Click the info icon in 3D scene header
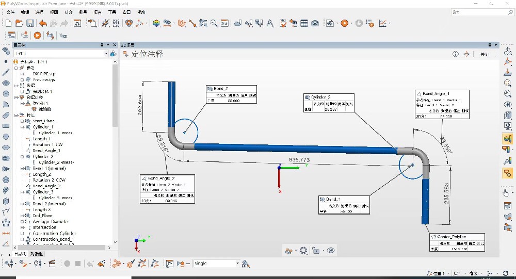The image size is (516, 279). [x=456, y=54]
